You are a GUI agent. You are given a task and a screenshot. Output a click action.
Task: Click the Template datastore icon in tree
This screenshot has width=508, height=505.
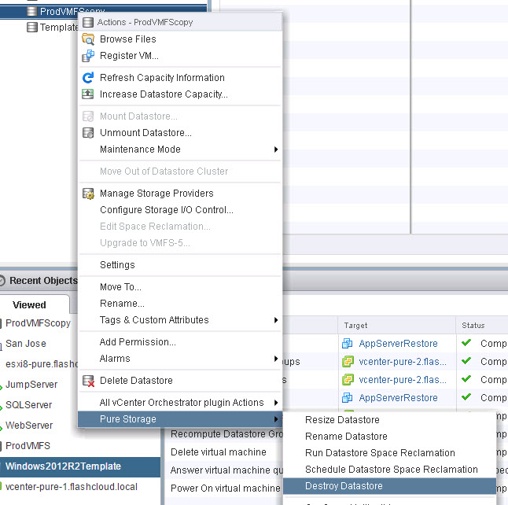coord(31,28)
